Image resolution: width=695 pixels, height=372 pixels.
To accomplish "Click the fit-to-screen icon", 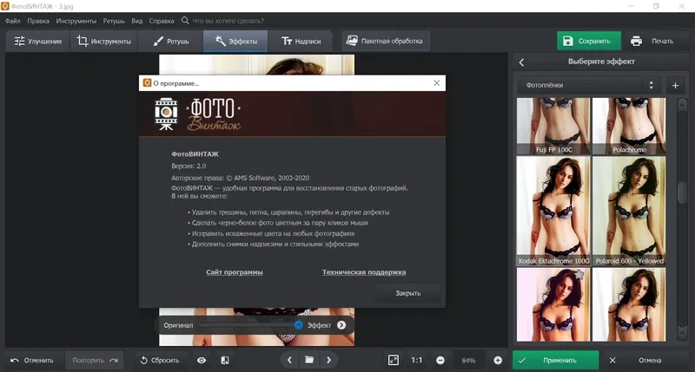I will pos(394,360).
